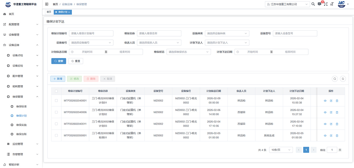This screenshot has height=168, width=354.
Task: View details of MTP202602050001 row
Action: click(x=325, y=136)
